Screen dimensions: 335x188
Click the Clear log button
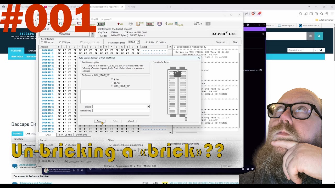[x=235, y=42]
